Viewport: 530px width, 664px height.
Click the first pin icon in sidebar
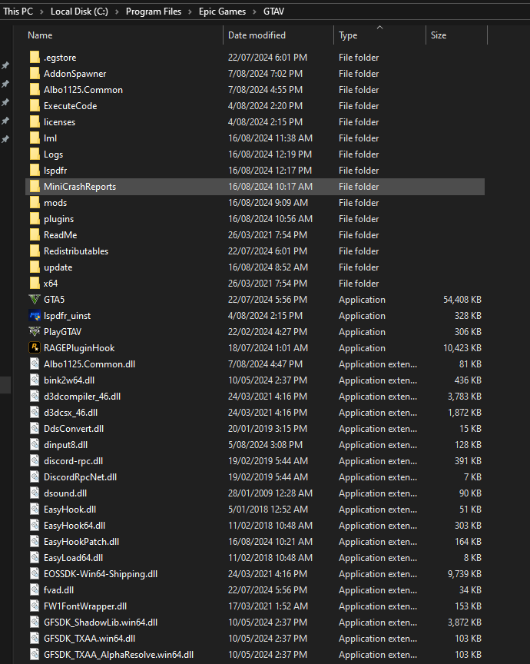point(5,65)
